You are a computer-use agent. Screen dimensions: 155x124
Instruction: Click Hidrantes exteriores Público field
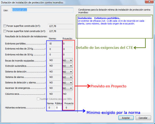point(59,108)
